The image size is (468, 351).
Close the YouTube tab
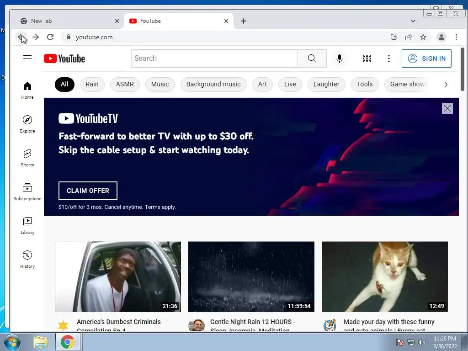[x=226, y=21]
